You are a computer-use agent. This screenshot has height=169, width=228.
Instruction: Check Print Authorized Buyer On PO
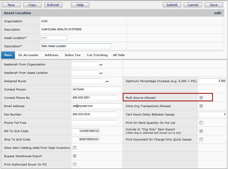point(75,164)
